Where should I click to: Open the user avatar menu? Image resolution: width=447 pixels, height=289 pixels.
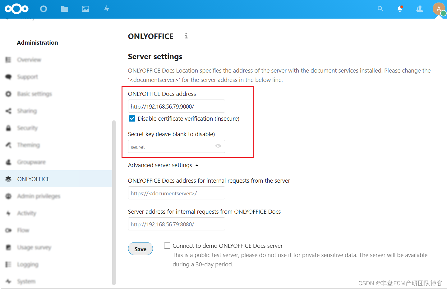click(439, 9)
